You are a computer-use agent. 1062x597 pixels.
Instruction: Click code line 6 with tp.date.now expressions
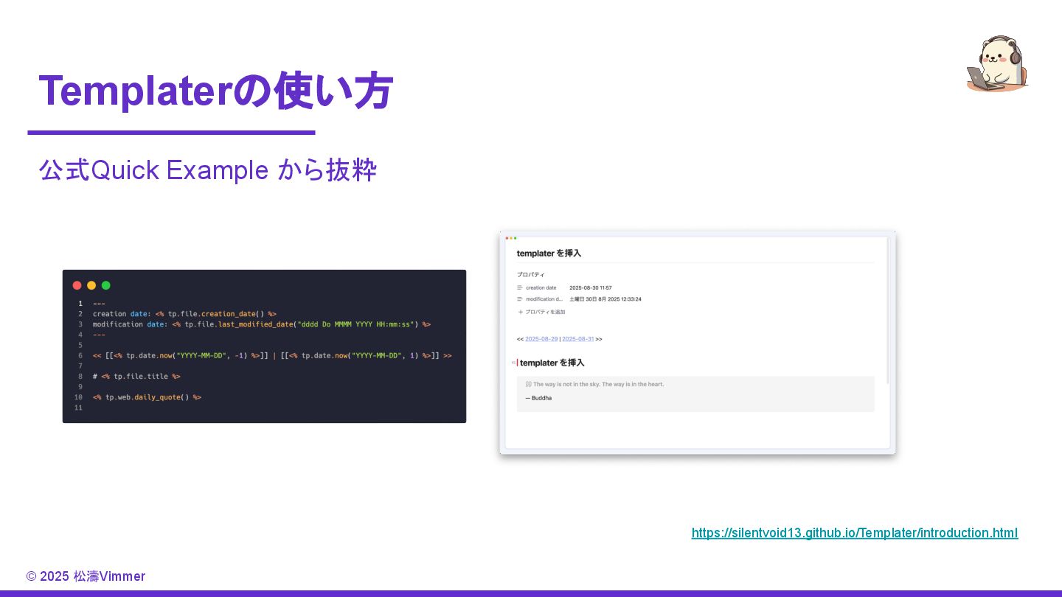coord(272,355)
